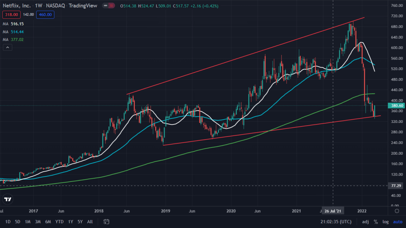
Task: Switch range to 5Y
Action: (80, 221)
